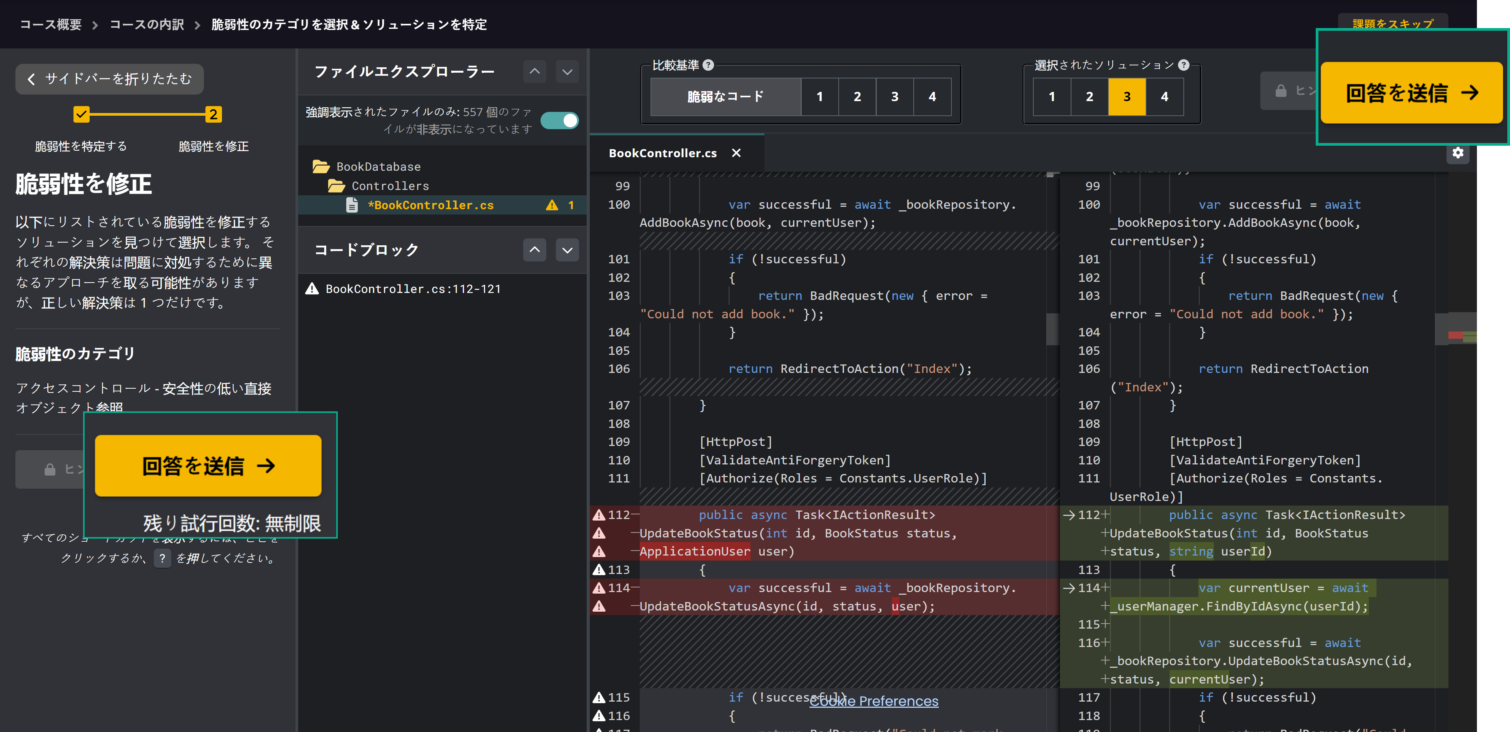
Task: Click revert arrow at right line 112
Action: 1069,515
